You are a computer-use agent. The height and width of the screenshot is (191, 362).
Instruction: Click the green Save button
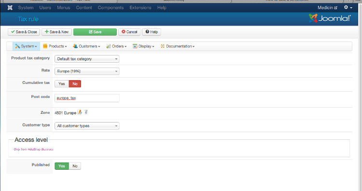(x=95, y=32)
